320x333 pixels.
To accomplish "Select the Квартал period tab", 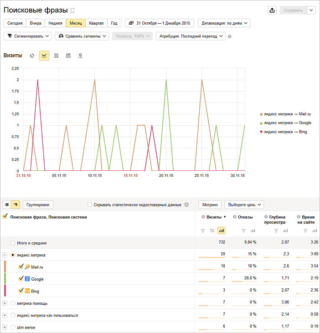I will 96,23.
